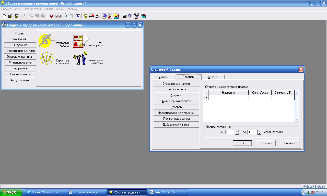Click the red bar chart table toolbar icon

124,16
